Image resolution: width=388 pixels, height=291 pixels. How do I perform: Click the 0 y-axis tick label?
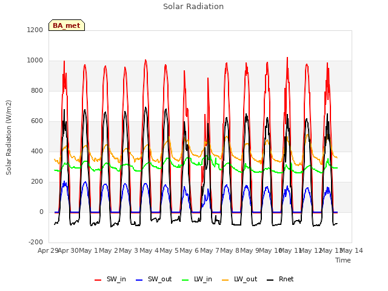[41, 212]
